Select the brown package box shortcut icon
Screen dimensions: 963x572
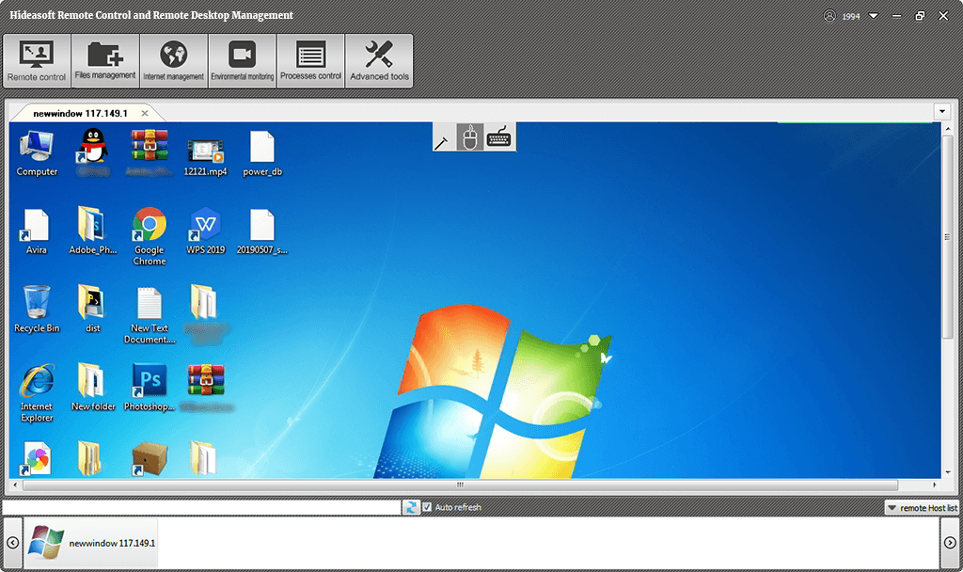point(150,459)
